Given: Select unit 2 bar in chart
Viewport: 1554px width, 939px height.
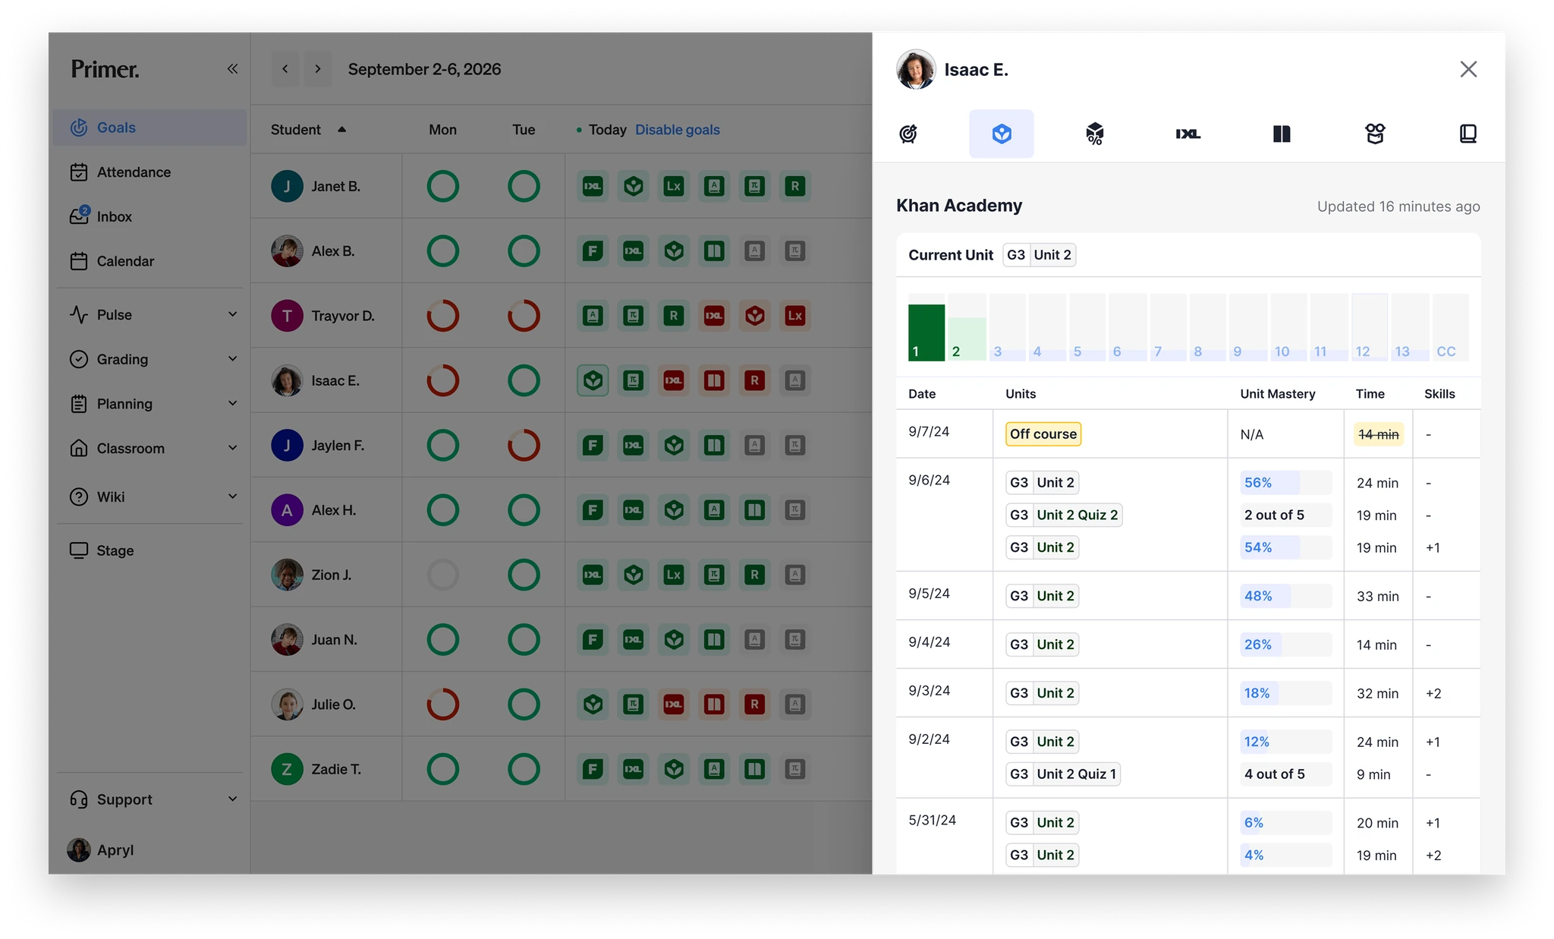Looking at the screenshot, I should [x=967, y=327].
